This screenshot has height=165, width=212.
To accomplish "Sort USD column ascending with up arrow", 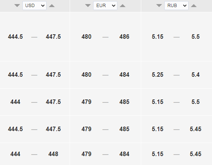I will (52, 6).
